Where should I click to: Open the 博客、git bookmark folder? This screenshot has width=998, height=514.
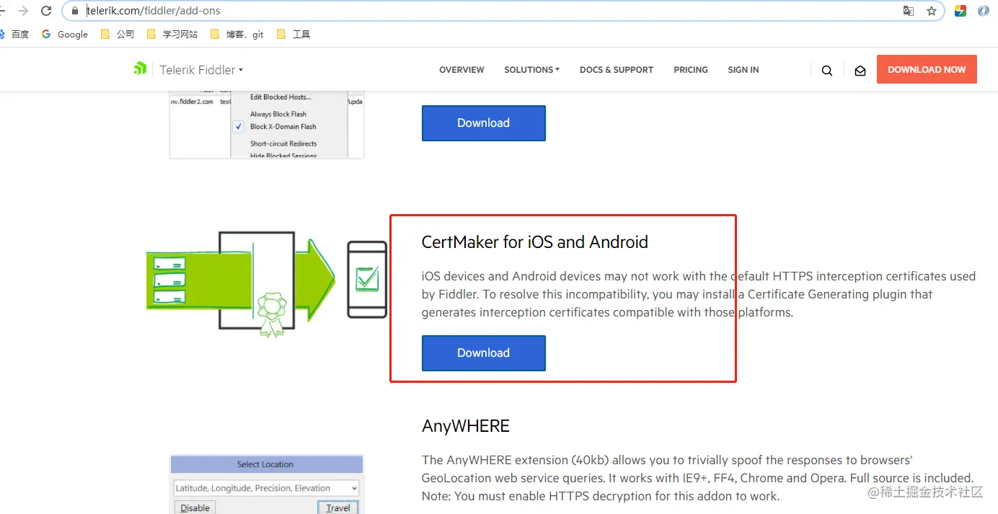(237, 34)
